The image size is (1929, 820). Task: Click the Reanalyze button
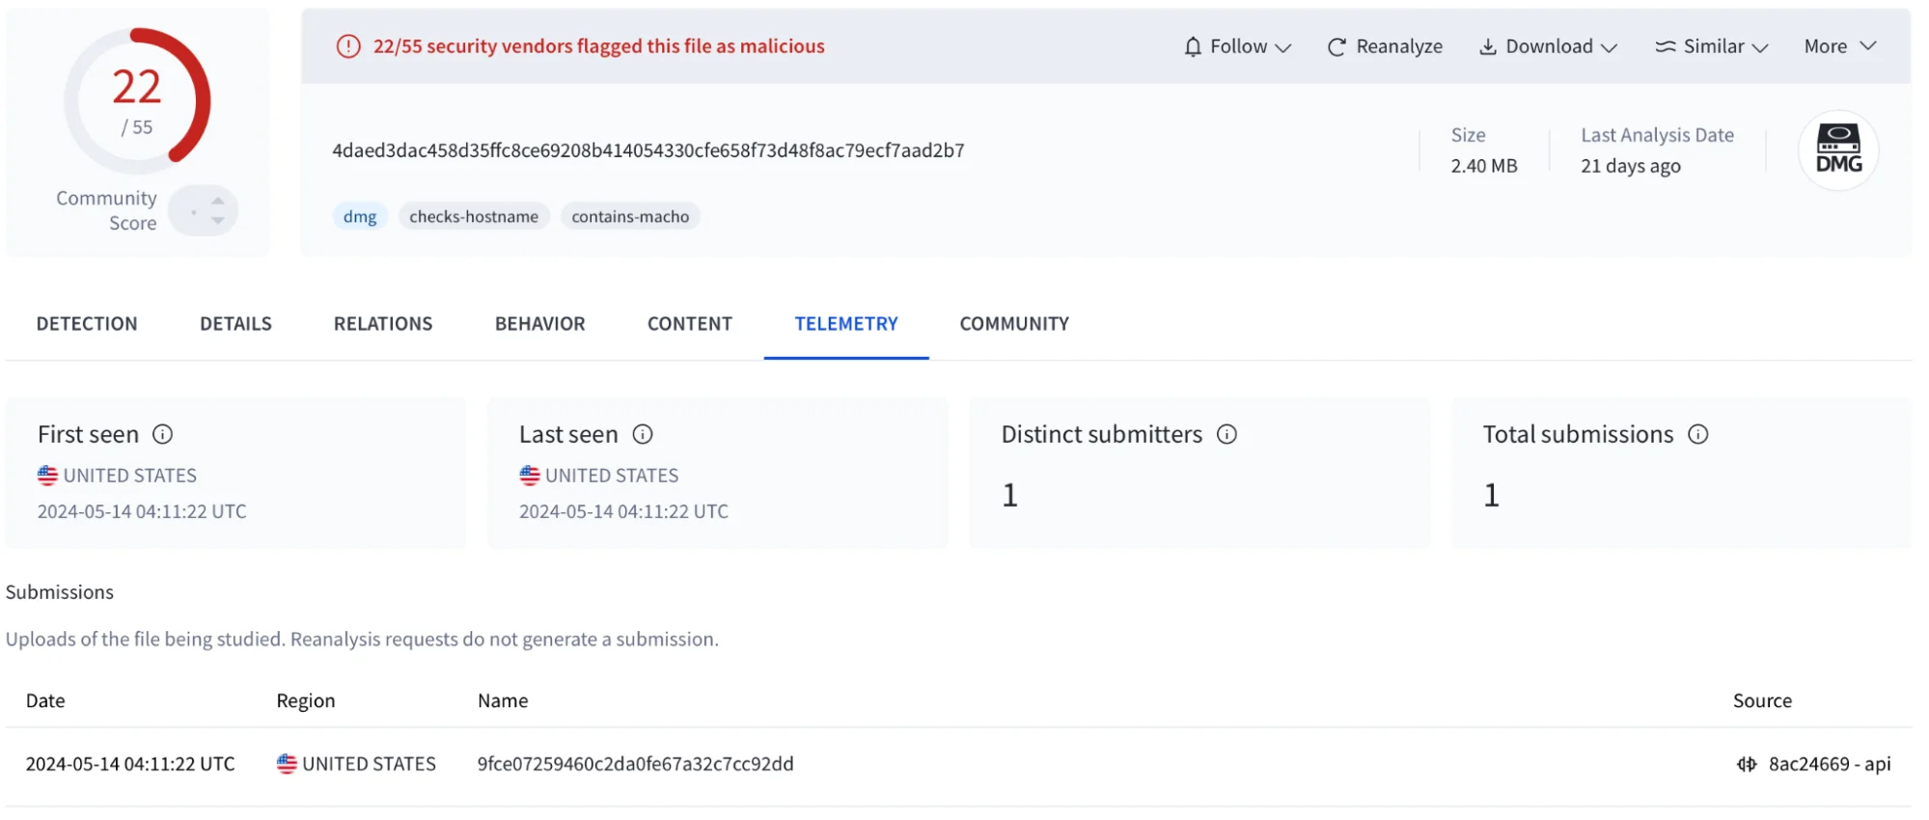[x=1385, y=46]
